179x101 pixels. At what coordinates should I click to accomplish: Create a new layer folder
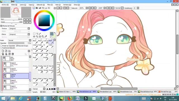coord(9,51)
